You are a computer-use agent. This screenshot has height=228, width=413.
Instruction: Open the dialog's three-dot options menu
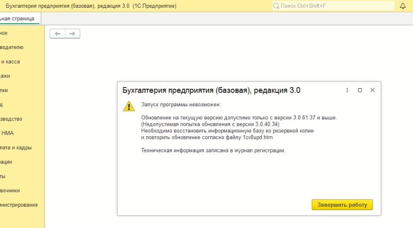click(347, 90)
